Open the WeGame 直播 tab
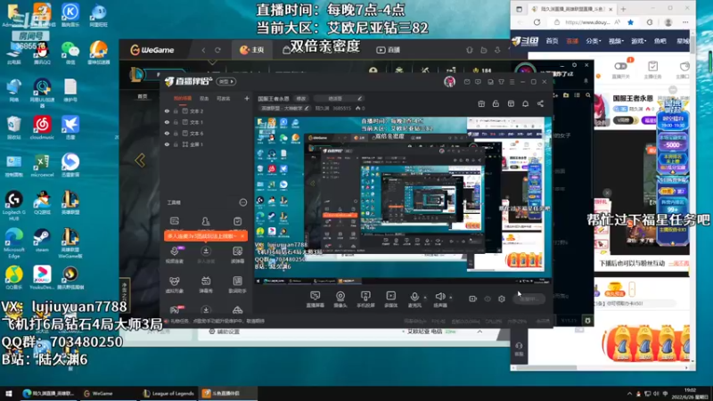This screenshot has height=401, width=713. (x=388, y=50)
